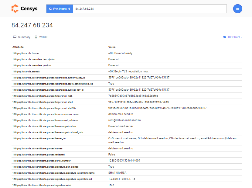
Task: Click the Attribute column header
Action: coord(18,47)
